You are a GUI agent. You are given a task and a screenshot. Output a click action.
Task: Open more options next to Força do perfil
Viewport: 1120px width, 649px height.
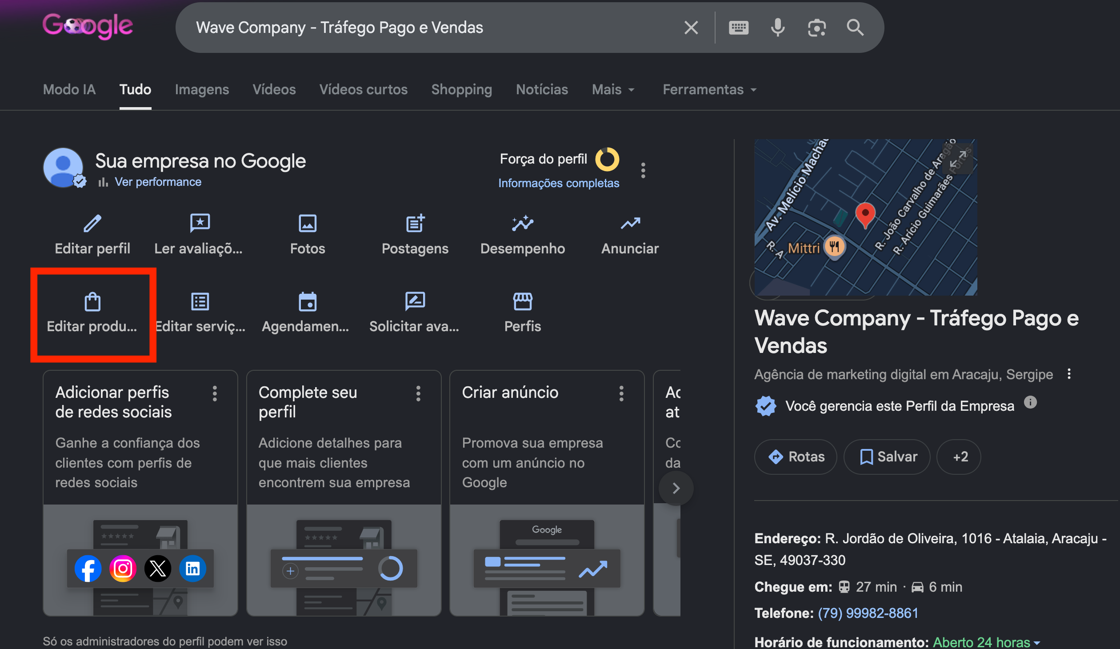(x=643, y=170)
